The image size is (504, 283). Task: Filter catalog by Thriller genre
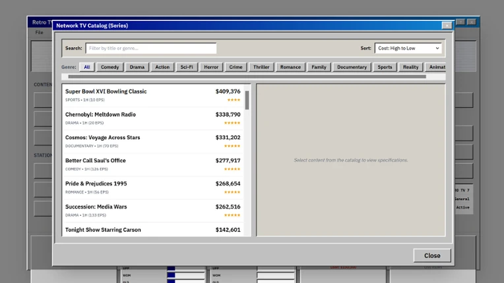click(x=261, y=67)
